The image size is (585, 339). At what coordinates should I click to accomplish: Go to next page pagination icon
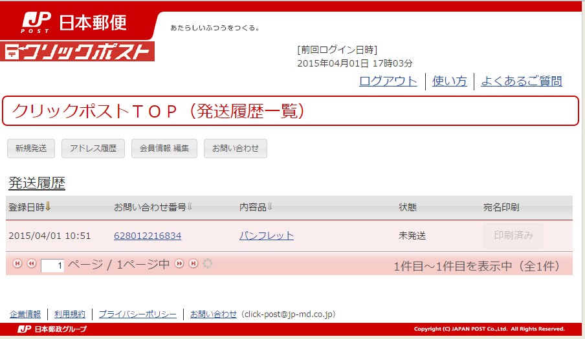[179, 263]
